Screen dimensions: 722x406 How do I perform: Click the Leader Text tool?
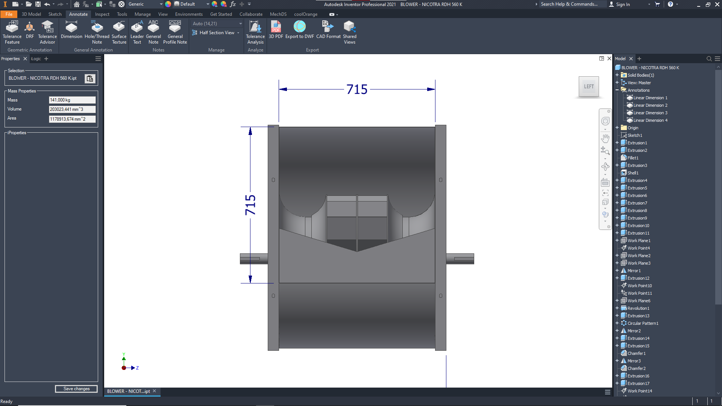coord(137,32)
